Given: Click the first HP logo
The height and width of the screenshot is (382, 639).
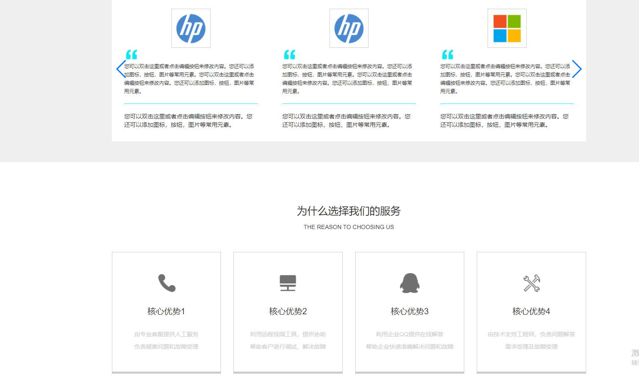Looking at the screenshot, I should [191, 28].
